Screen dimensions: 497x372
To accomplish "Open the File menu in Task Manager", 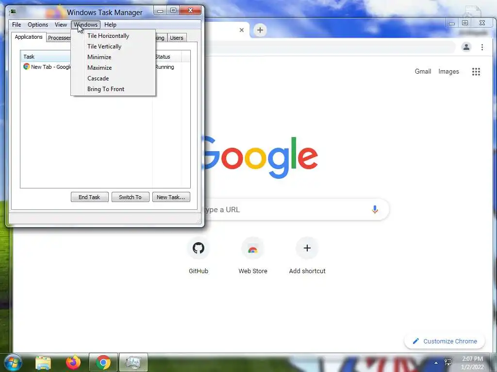I will tap(17, 25).
